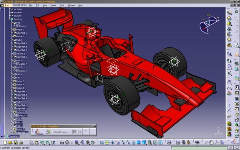The width and height of the screenshot is (240, 150).
Task: Expand the Pad.1 tree node
Action: pos(12,23)
